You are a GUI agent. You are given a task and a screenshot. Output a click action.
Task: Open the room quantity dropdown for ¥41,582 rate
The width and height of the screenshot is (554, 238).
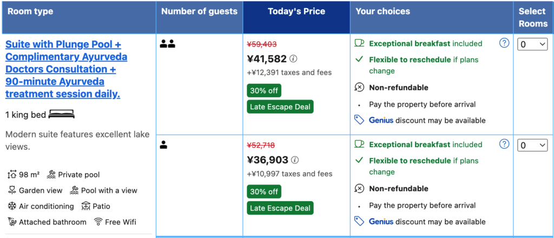click(533, 44)
